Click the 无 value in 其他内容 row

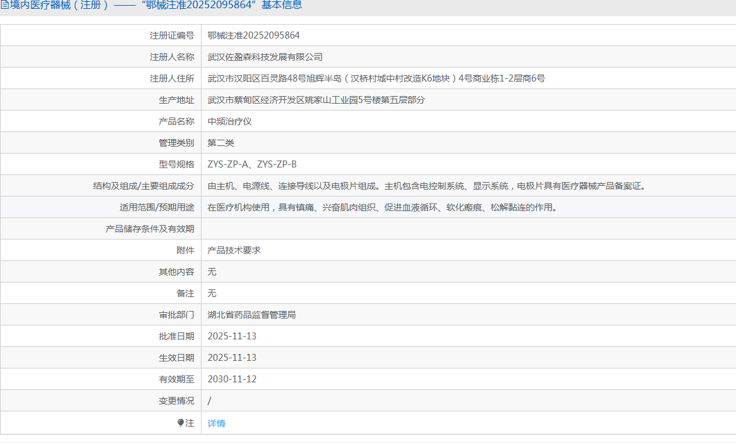click(x=212, y=272)
